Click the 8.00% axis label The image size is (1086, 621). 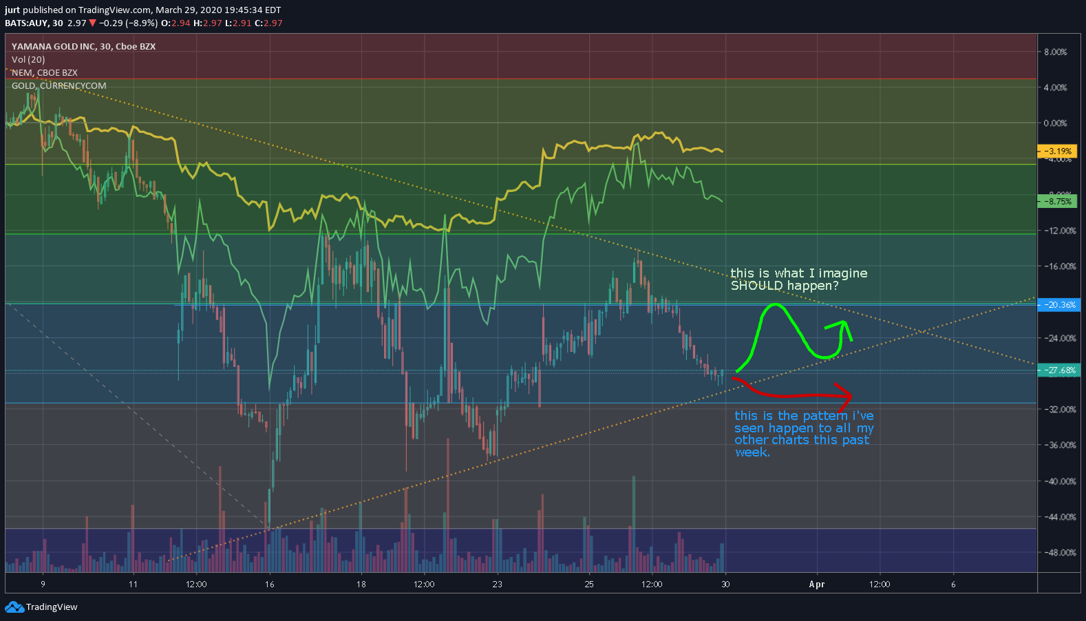[1056, 52]
